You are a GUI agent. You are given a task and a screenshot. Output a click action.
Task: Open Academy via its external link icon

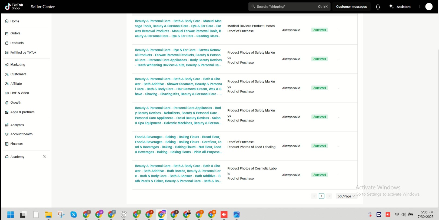click(44, 157)
